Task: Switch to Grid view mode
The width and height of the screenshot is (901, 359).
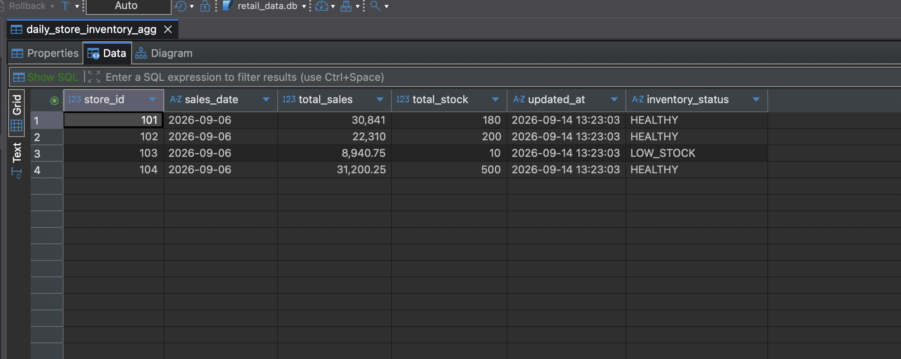Action: tap(17, 112)
